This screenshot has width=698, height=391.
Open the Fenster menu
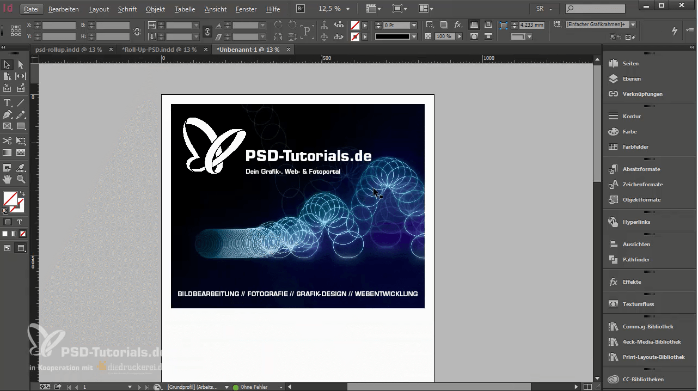pos(246,9)
